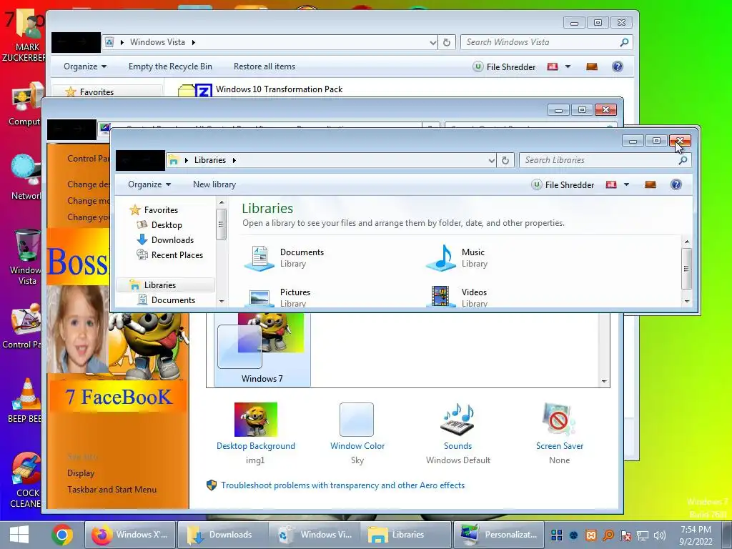This screenshot has height=549, width=732.
Task: Open the Documents library
Action: [x=285, y=257]
